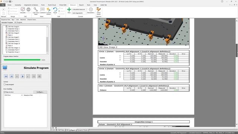238x134 pixels.
Task: Click the sequence list scroll-down arrow
Action: click(x=47, y=53)
